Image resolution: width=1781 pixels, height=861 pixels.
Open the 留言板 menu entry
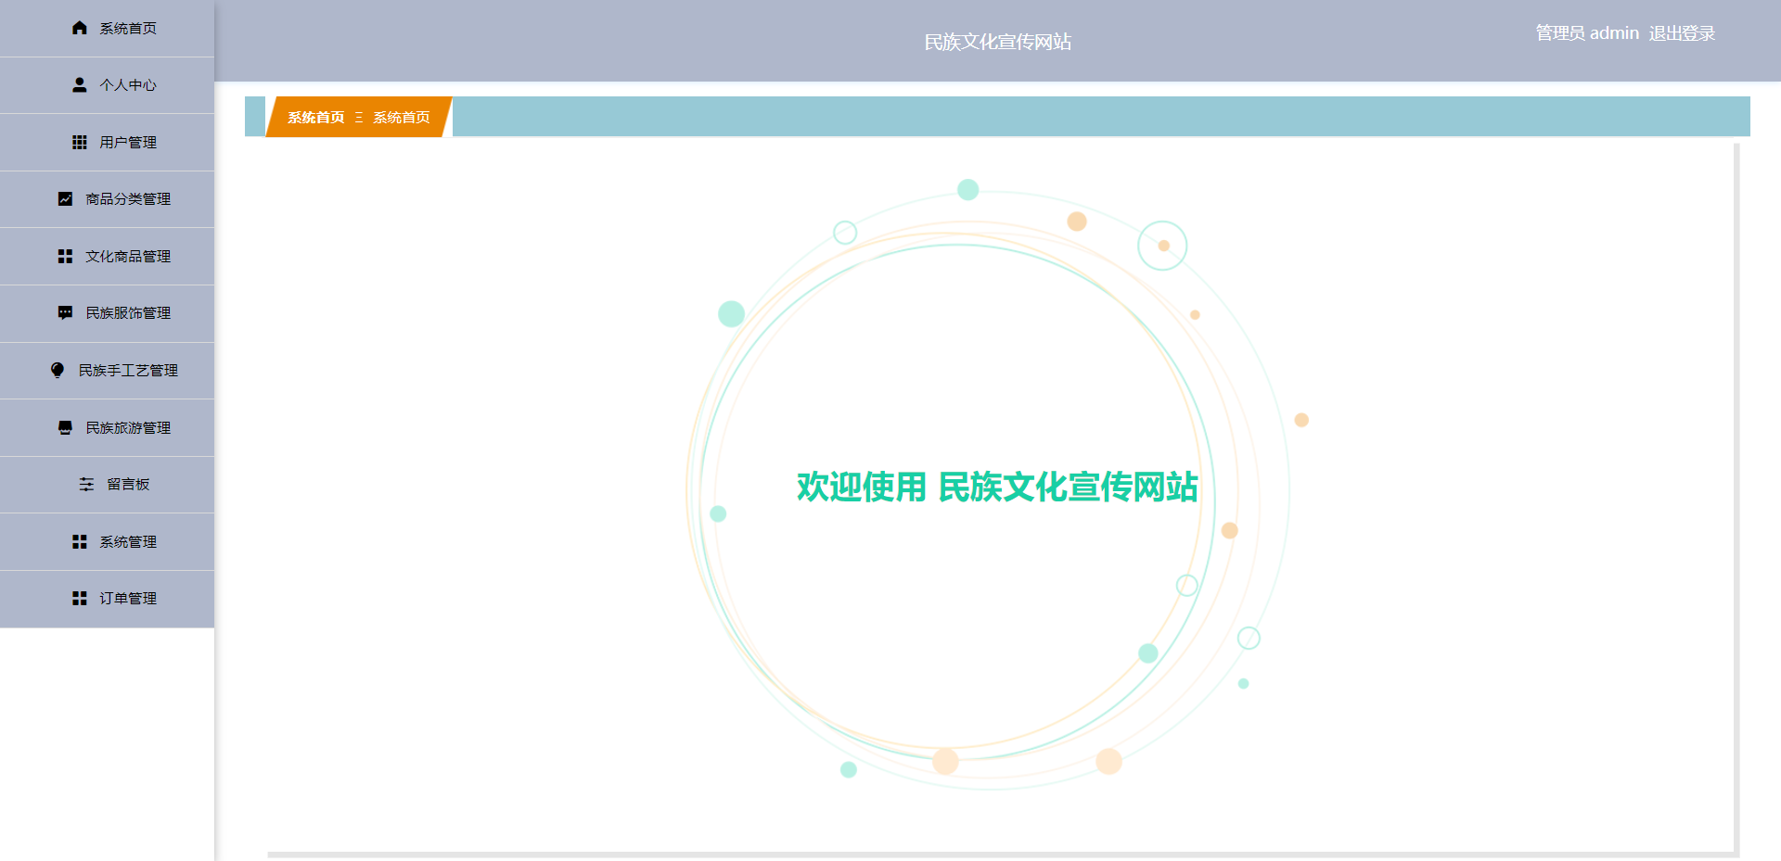(107, 485)
